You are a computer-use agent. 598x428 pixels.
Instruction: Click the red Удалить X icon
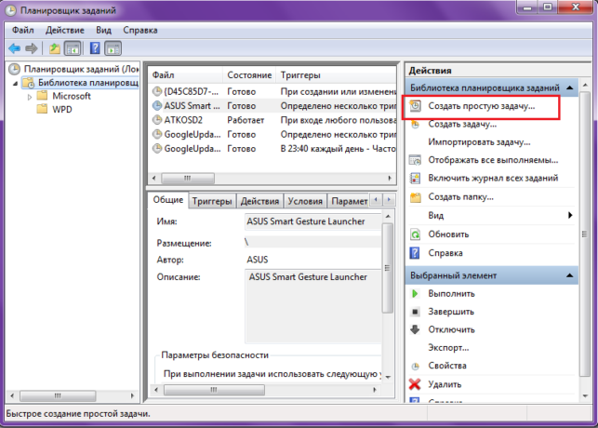coord(415,384)
